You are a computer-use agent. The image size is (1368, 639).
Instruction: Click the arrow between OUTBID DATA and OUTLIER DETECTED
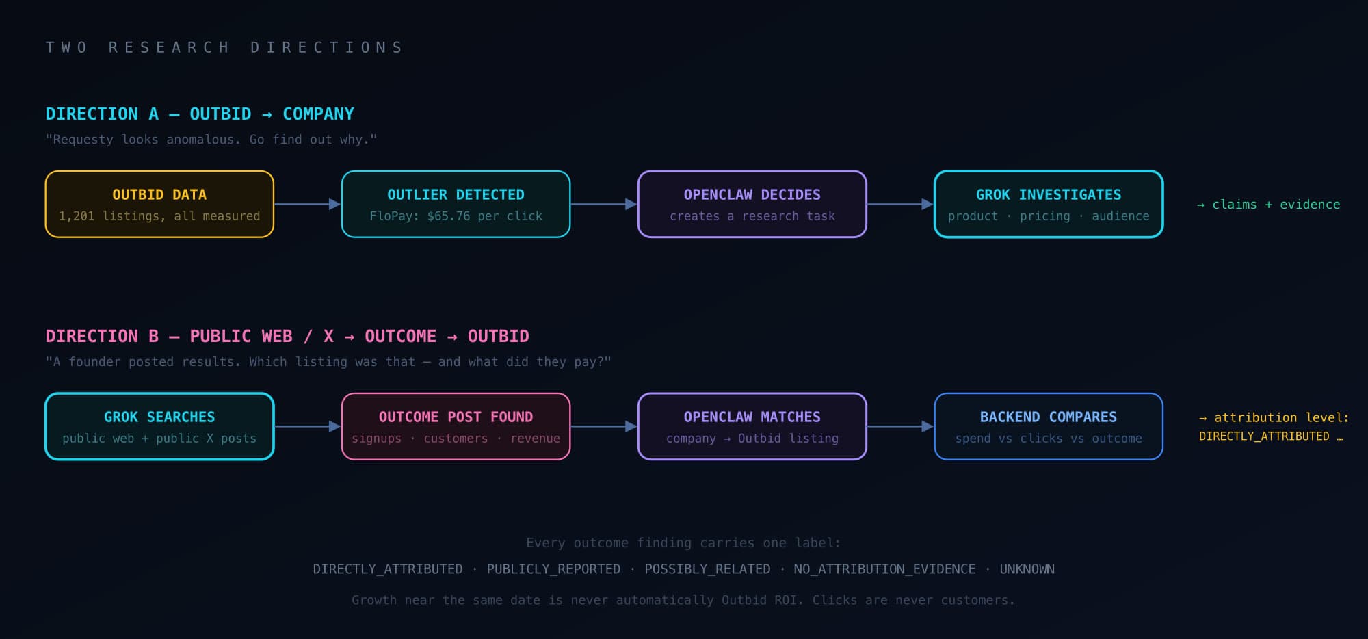(308, 204)
